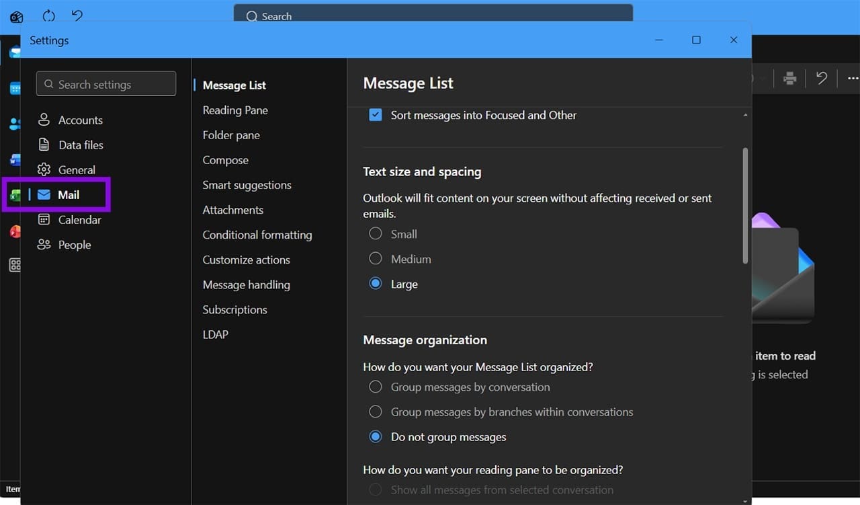Click the sync icon in Outlook title bar
The height and width of the screenshot is (505, 860).
[48, 16]
